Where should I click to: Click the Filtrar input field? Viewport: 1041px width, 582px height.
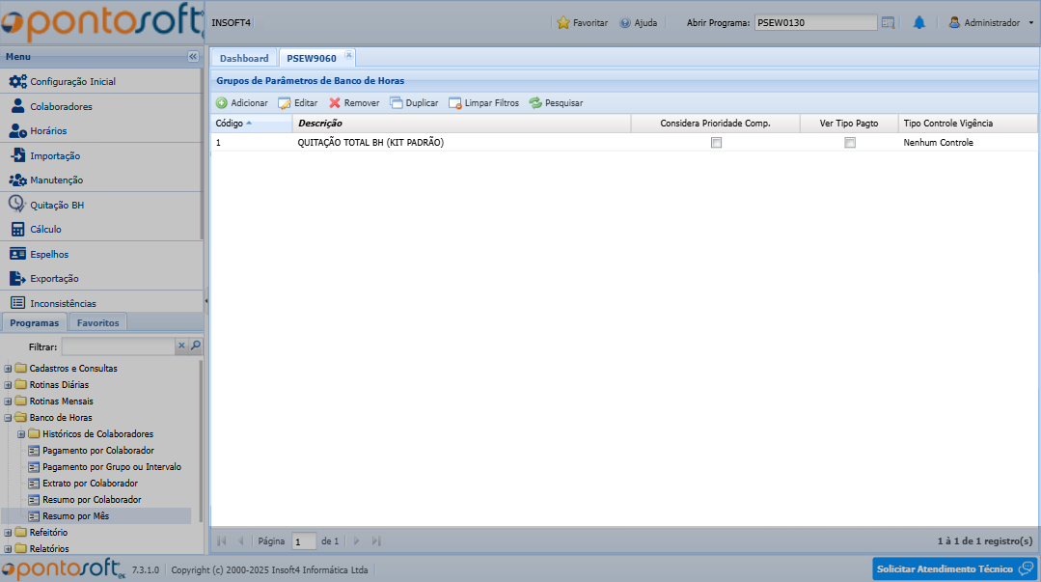118,346
